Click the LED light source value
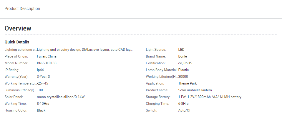This screenshot has height=118, width=282. pos(181,50)
